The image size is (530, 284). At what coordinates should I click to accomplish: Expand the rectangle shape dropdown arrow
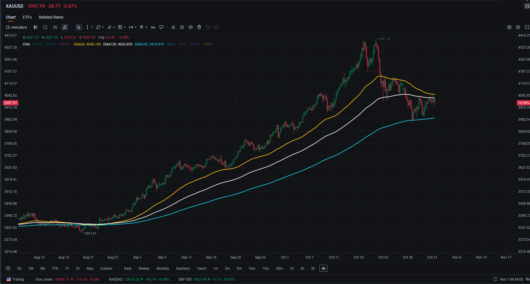click(103, 27)
